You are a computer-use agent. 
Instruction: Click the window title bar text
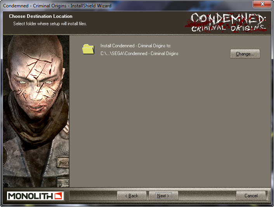[x=57, y=6]
